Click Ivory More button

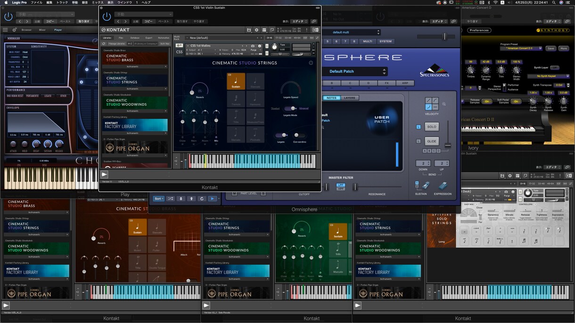(x=563, y=48)
